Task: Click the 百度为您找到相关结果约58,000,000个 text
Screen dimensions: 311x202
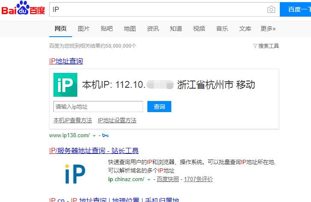Action: click(x=93, y=46)
